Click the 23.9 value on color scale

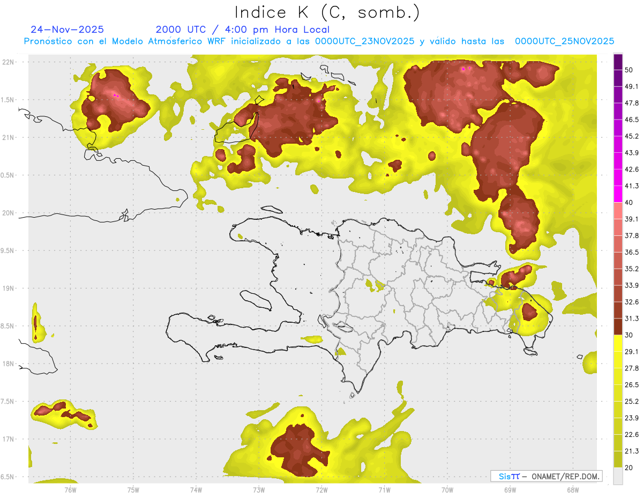point(632,418)
